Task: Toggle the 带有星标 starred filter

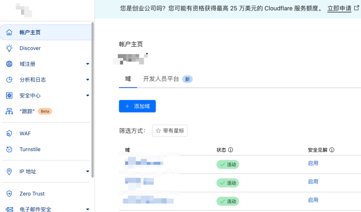Action: (170, 131)
